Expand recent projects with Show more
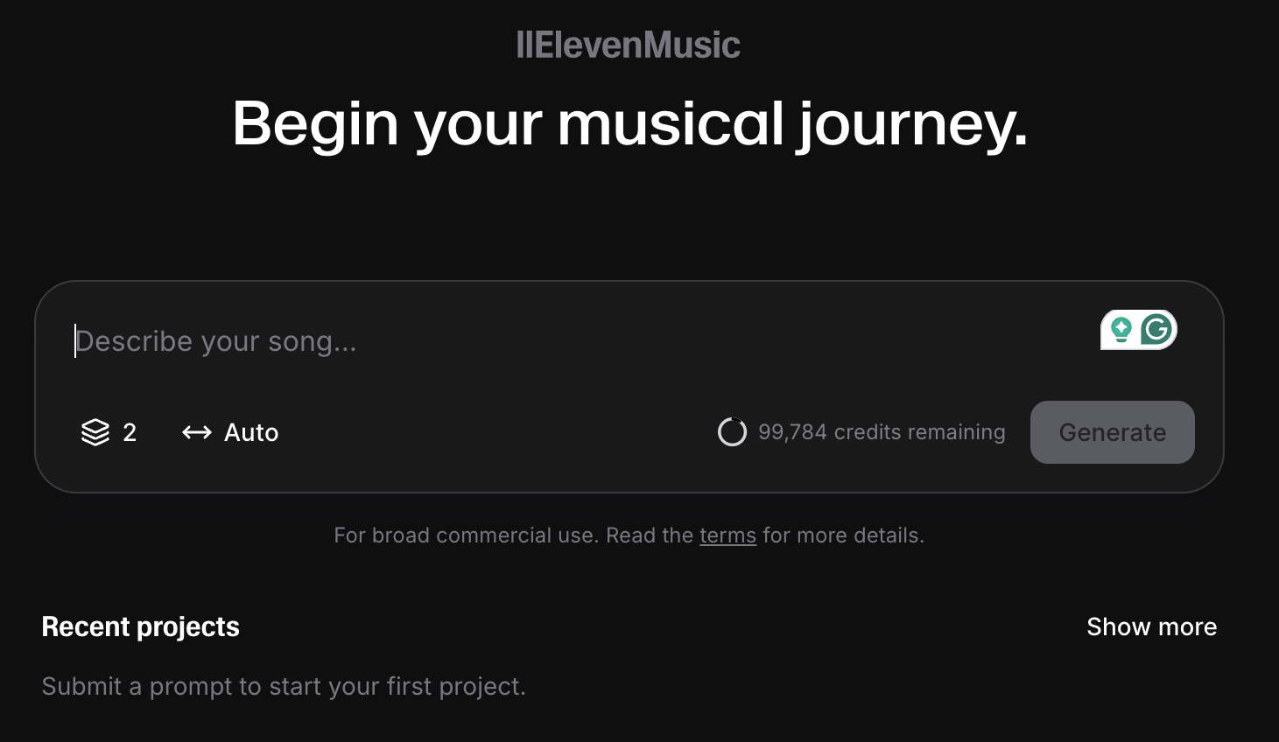1279x742 pixels. click(x=1151, y=626)
